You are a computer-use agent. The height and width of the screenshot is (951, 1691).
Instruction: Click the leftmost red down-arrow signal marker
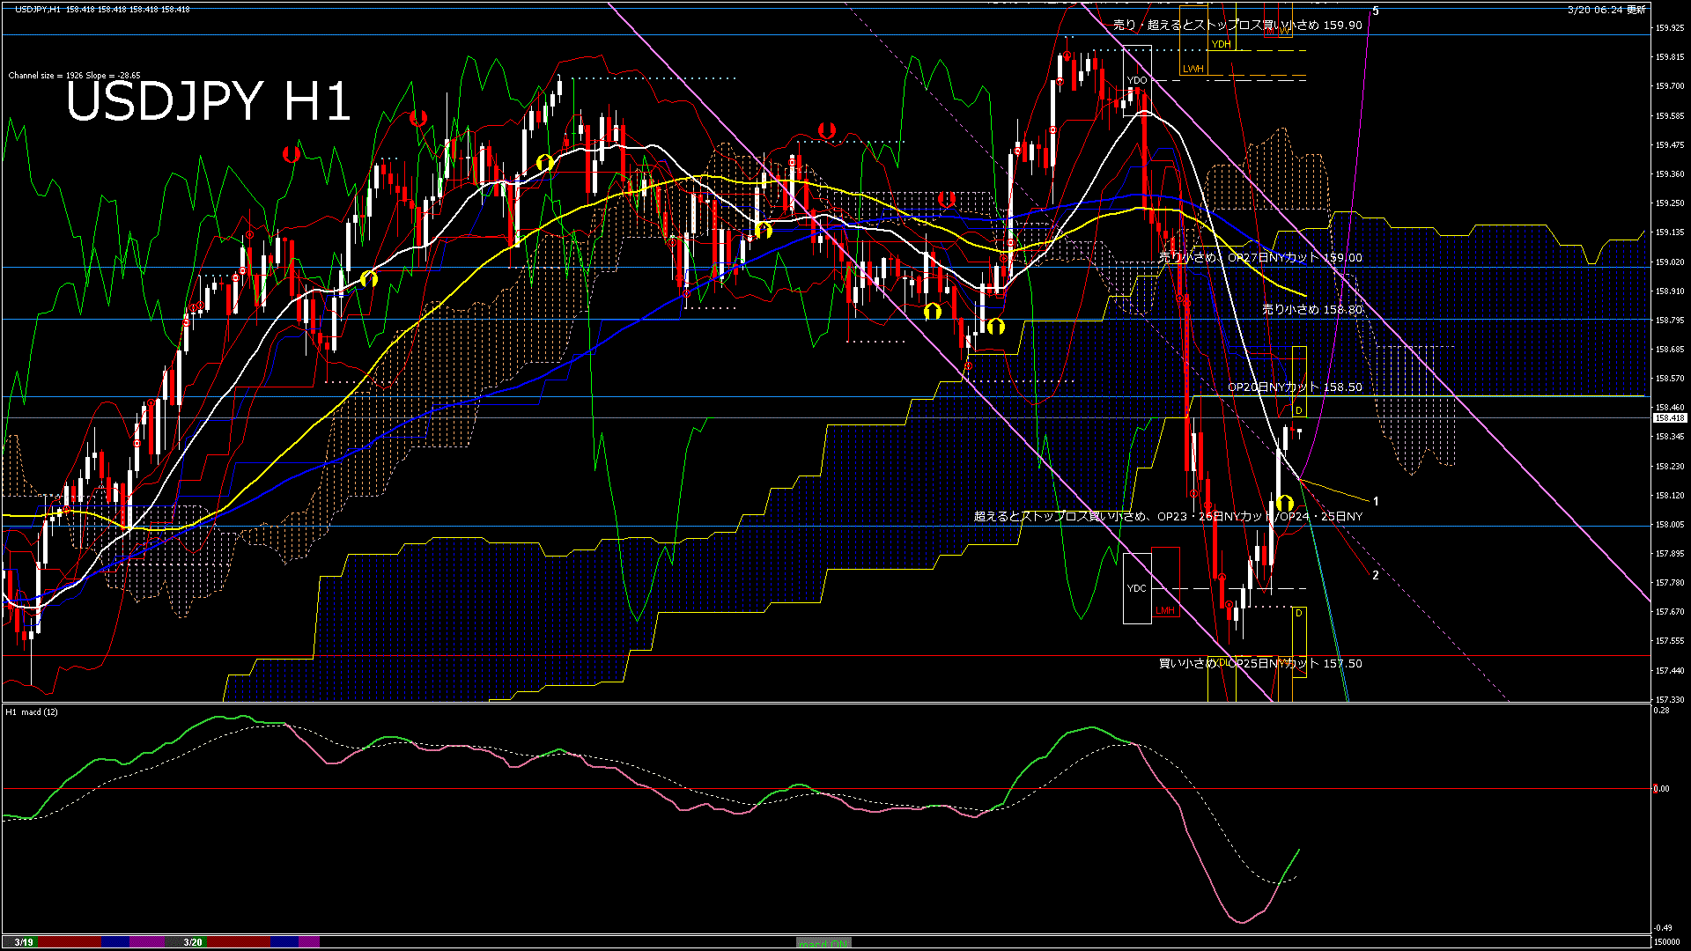tap(291, 155)
